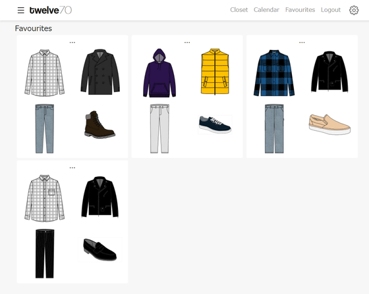Select the blue plaid flannel shirt
The image size is (369, 294).
click(x=274, y=73)
